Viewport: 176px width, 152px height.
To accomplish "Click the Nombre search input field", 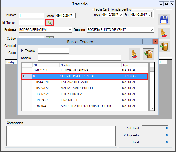I will click(x=79, y=58).
